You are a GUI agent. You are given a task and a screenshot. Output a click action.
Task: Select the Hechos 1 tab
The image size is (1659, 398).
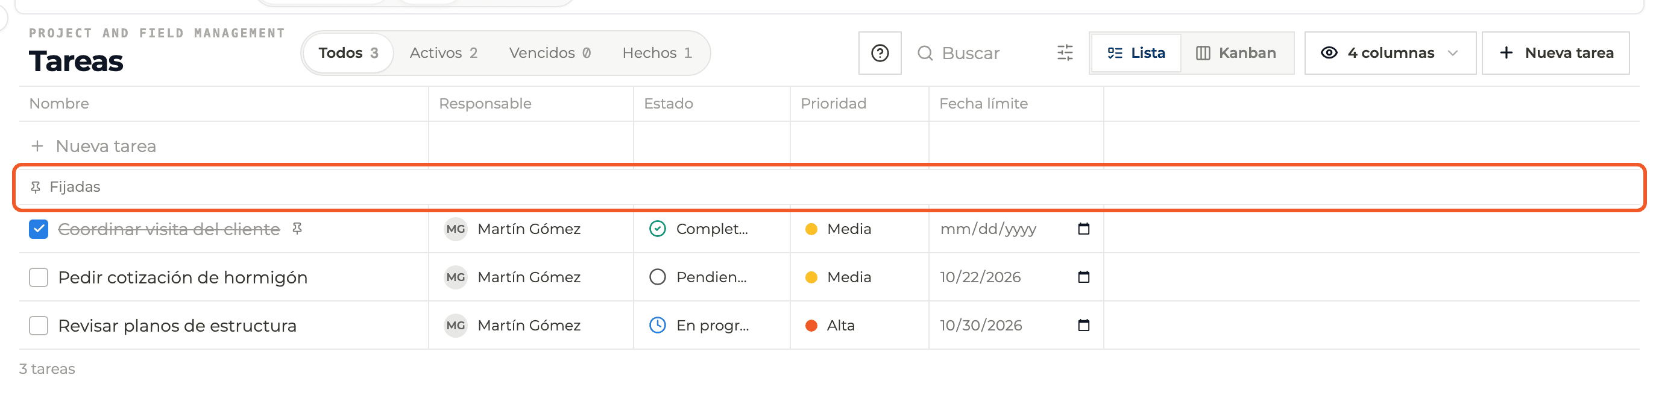[x=658, y=53]
